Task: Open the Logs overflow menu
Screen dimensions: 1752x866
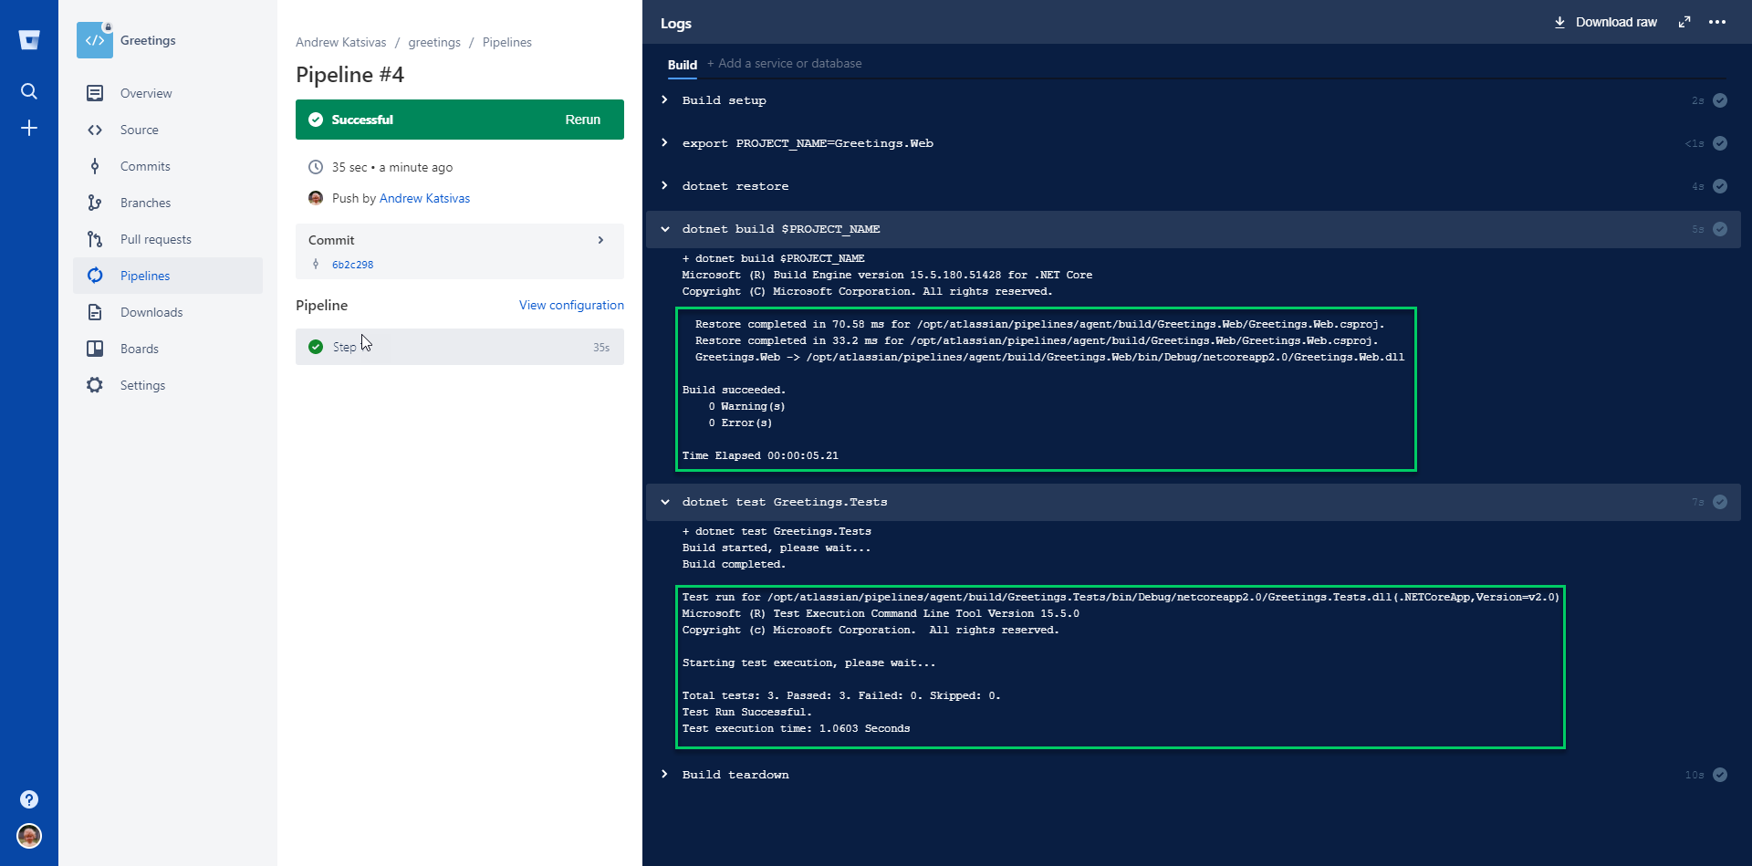Action: (1718, 22)
